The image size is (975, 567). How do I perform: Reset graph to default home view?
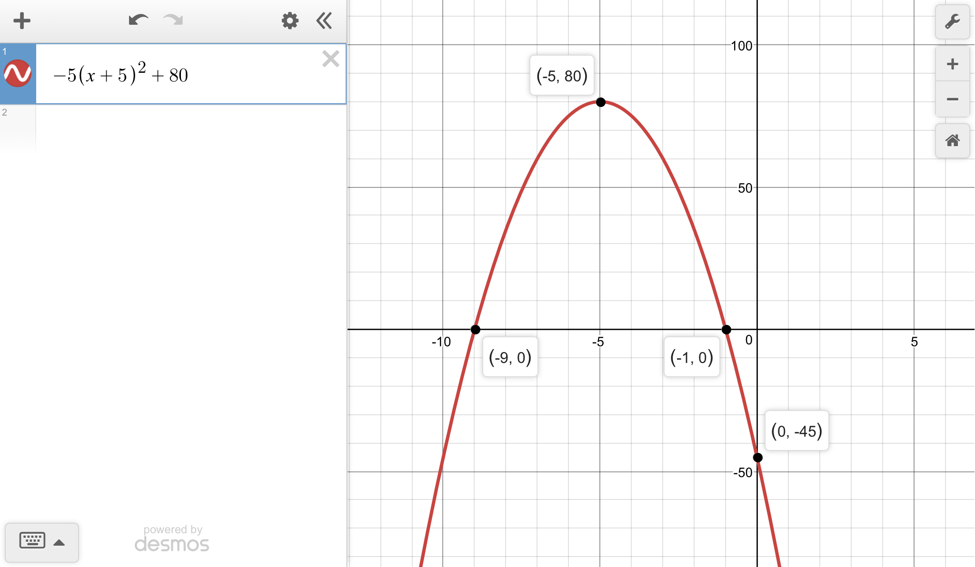coord(952,141)
